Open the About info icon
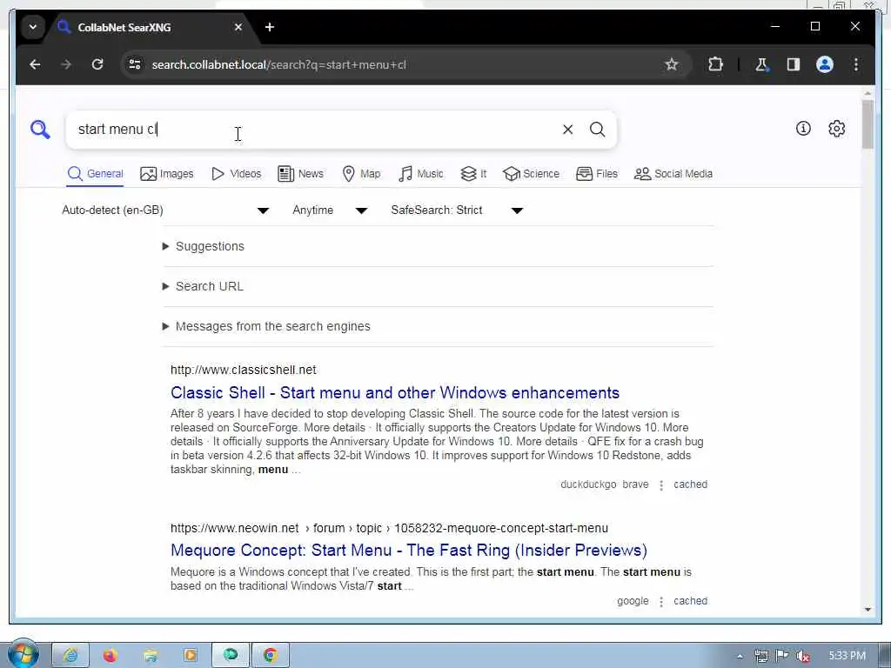This screenshot has height=668, width=891. point(803,129)
